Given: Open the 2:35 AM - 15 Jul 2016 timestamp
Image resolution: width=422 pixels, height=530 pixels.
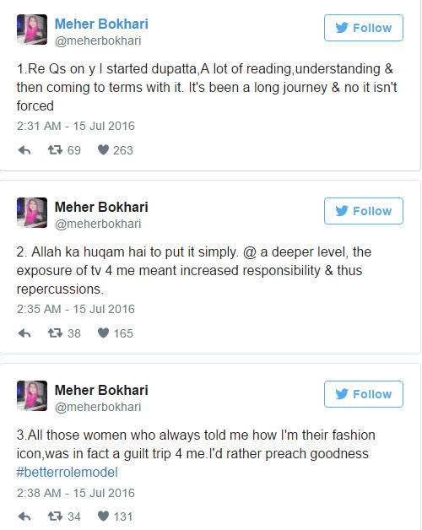Looking at the screenshot, I should click(x=76, y=309).
